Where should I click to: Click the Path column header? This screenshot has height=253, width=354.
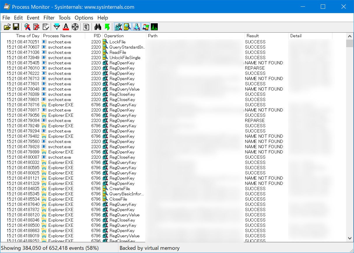[x=196, y=36]
